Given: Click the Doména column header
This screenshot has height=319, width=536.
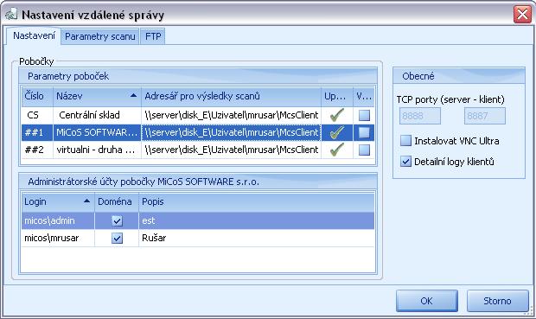Looking at the screenshot, I should 117,201.
